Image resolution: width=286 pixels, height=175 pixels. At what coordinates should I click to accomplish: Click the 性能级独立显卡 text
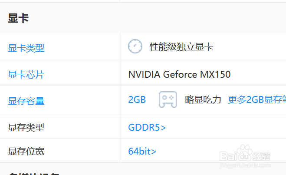click(181, 47)
